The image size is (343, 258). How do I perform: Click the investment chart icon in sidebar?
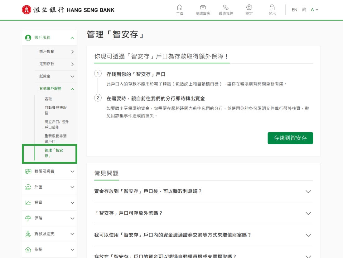click(x=28, y=203)
